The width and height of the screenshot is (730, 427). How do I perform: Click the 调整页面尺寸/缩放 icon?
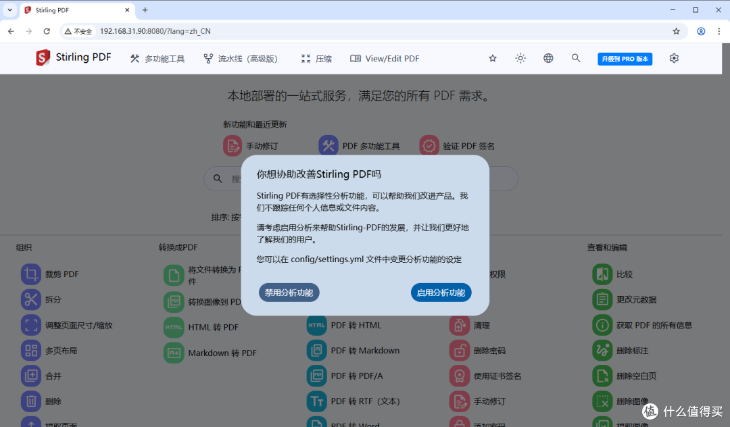[x=30, y=325]
